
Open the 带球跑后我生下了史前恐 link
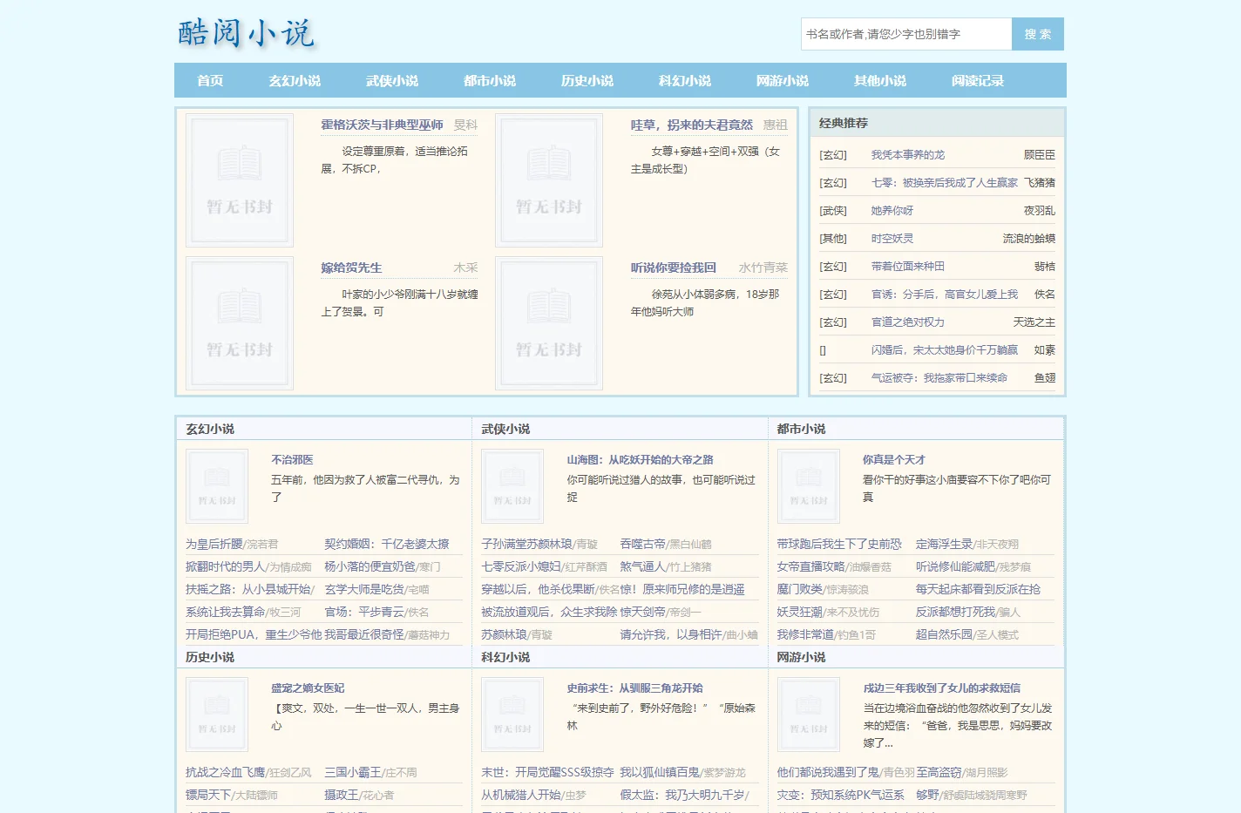(839, 544)
